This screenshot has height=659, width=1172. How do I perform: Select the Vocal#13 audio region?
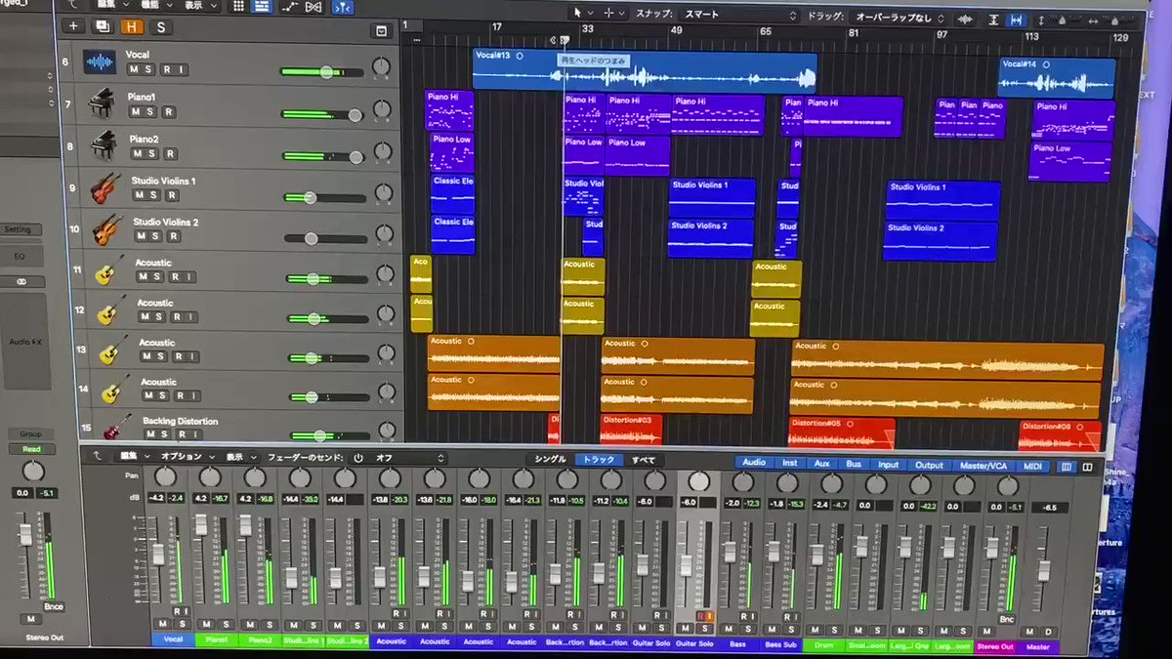(645, 71)
